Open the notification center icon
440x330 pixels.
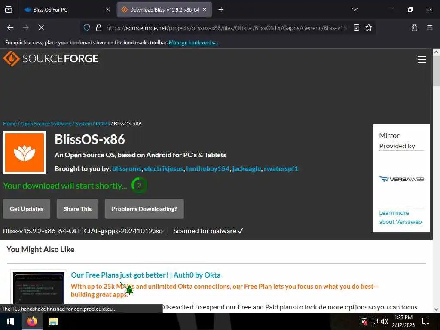coord(426,321)
